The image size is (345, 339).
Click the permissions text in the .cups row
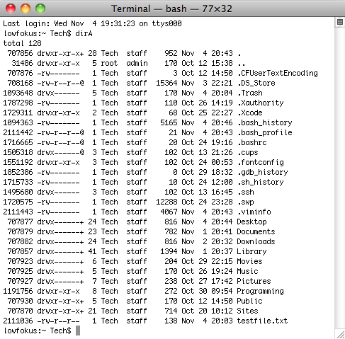click(60, 152)
